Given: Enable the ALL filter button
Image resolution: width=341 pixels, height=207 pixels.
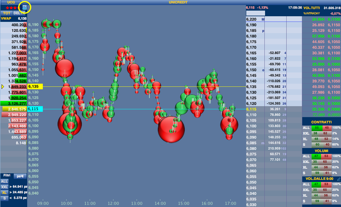Looking at the screenshot, I should [x=4, y=181].
